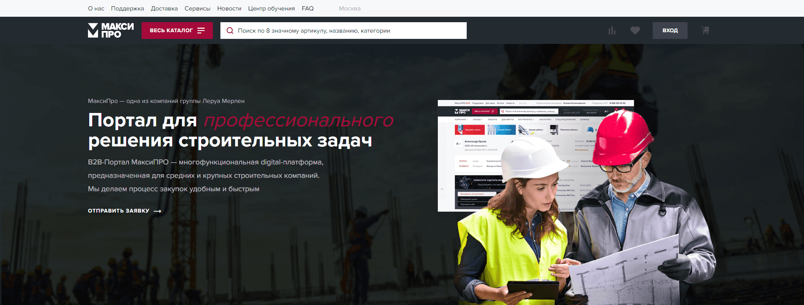Go to Новости page

point(229,8)
